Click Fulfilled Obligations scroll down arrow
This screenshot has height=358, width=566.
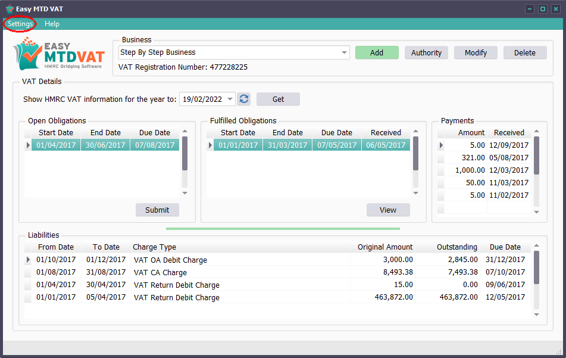click(x=416, y=193)
